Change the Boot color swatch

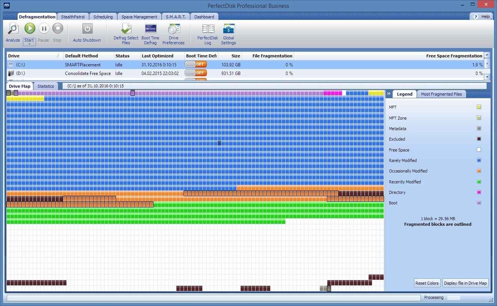[479, 202]
